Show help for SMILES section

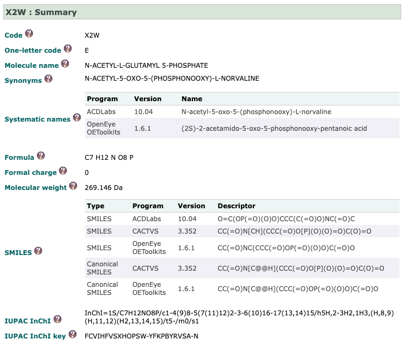coord(38,251)
